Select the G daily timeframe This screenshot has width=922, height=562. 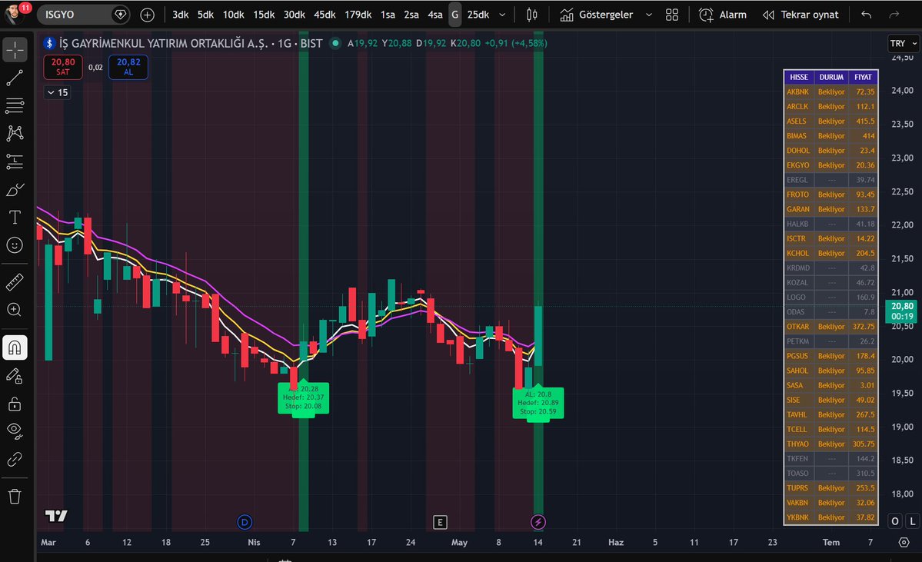pyautogui.click(x=454, y=15)
